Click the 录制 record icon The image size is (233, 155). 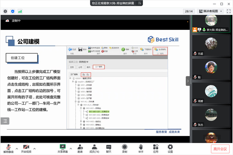125,148
